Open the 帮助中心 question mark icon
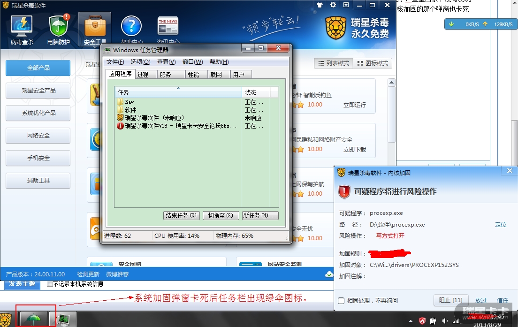518x327 pixels. 131,30
